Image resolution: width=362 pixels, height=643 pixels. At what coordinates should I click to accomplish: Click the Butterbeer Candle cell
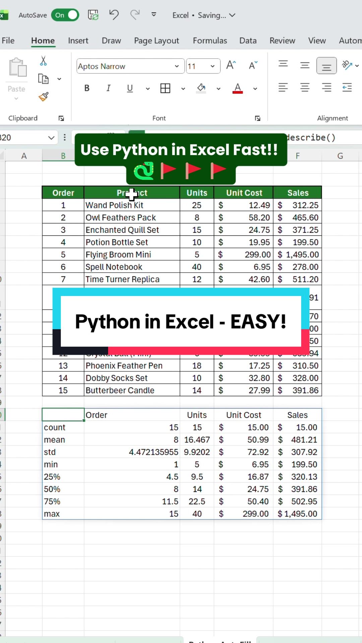pyautogui.click(x=132, y=390)
